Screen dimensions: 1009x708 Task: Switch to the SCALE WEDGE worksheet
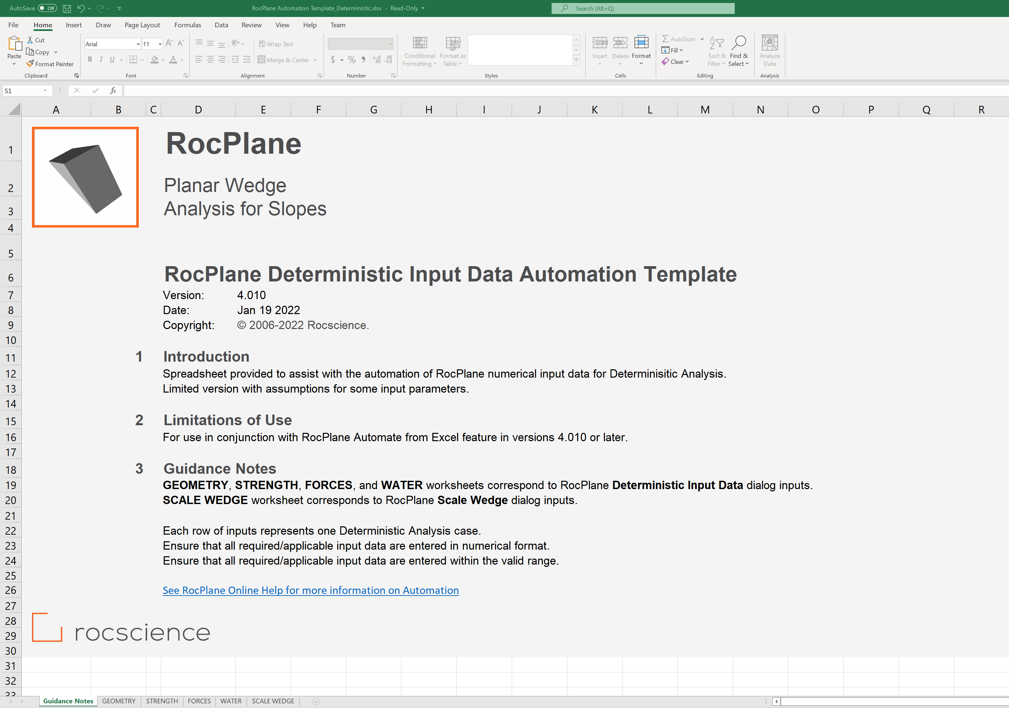(x=273, y=701)
